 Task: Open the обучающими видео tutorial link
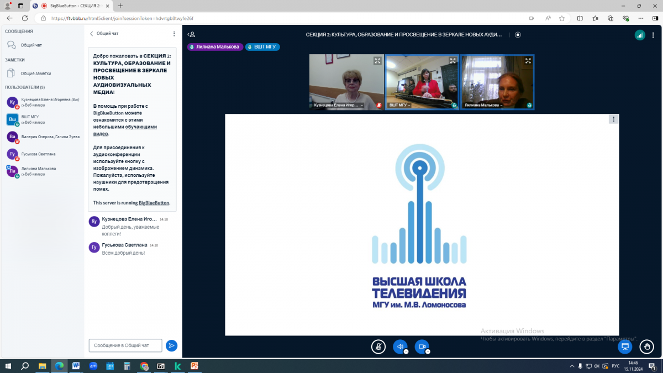click(x=125, y=130)
